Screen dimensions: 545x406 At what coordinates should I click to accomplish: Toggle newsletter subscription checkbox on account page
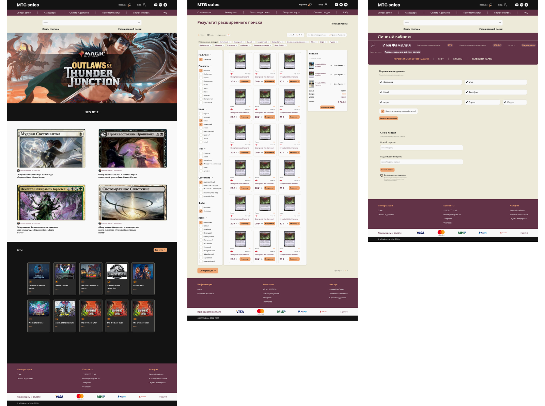[383, 111]
